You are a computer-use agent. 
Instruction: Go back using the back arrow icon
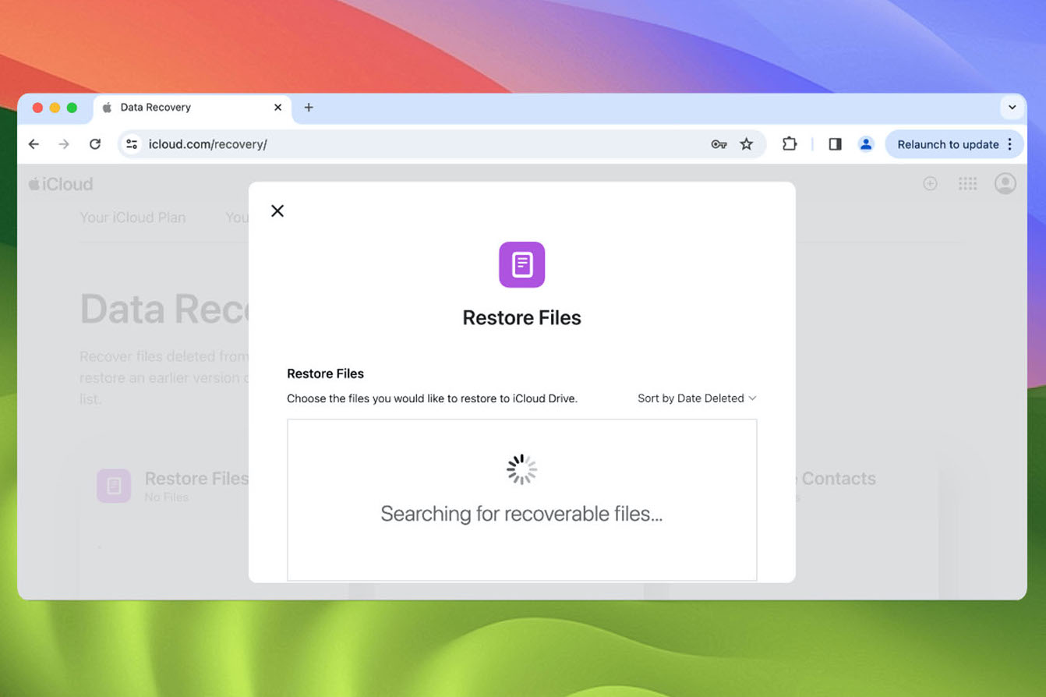33,143
